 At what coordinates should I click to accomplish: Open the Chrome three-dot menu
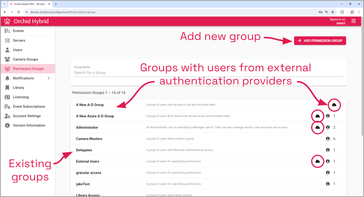coord(359,12)
